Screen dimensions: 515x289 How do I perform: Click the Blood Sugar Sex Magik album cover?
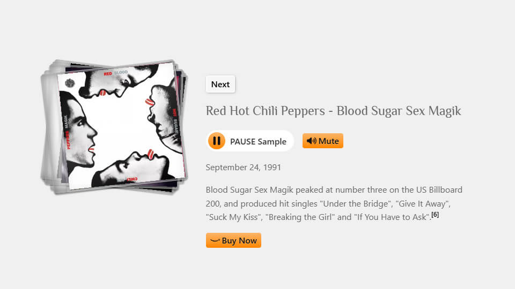pyautogui.click(x=121, y=125)
